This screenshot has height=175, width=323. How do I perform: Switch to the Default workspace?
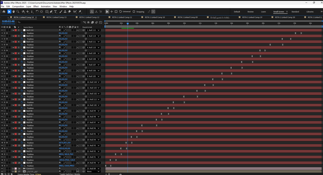click(x=237, y=12)
